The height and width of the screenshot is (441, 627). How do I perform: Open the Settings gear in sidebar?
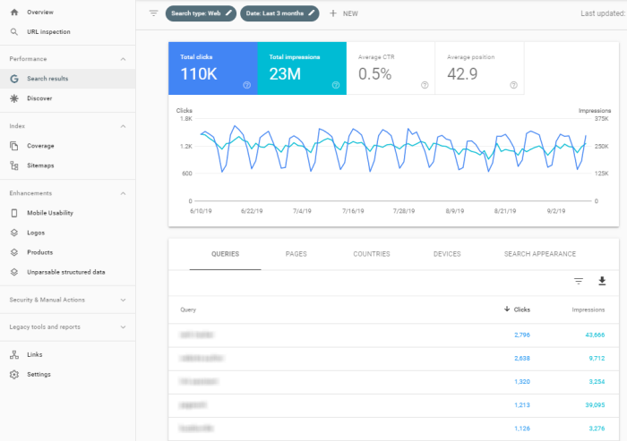tap(39, 374)
